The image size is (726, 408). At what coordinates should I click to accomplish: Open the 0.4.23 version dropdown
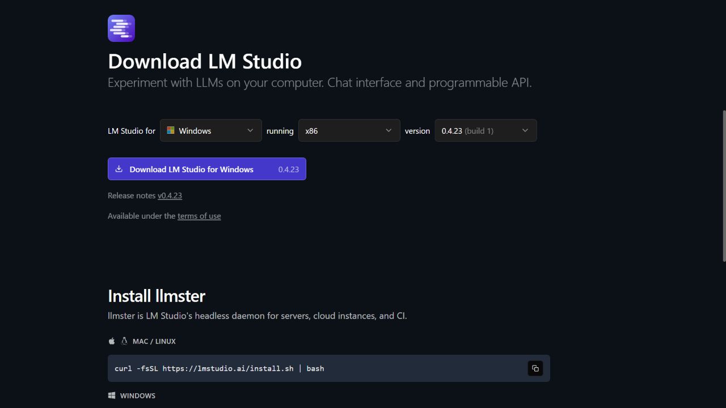click(x=486, y=130)
